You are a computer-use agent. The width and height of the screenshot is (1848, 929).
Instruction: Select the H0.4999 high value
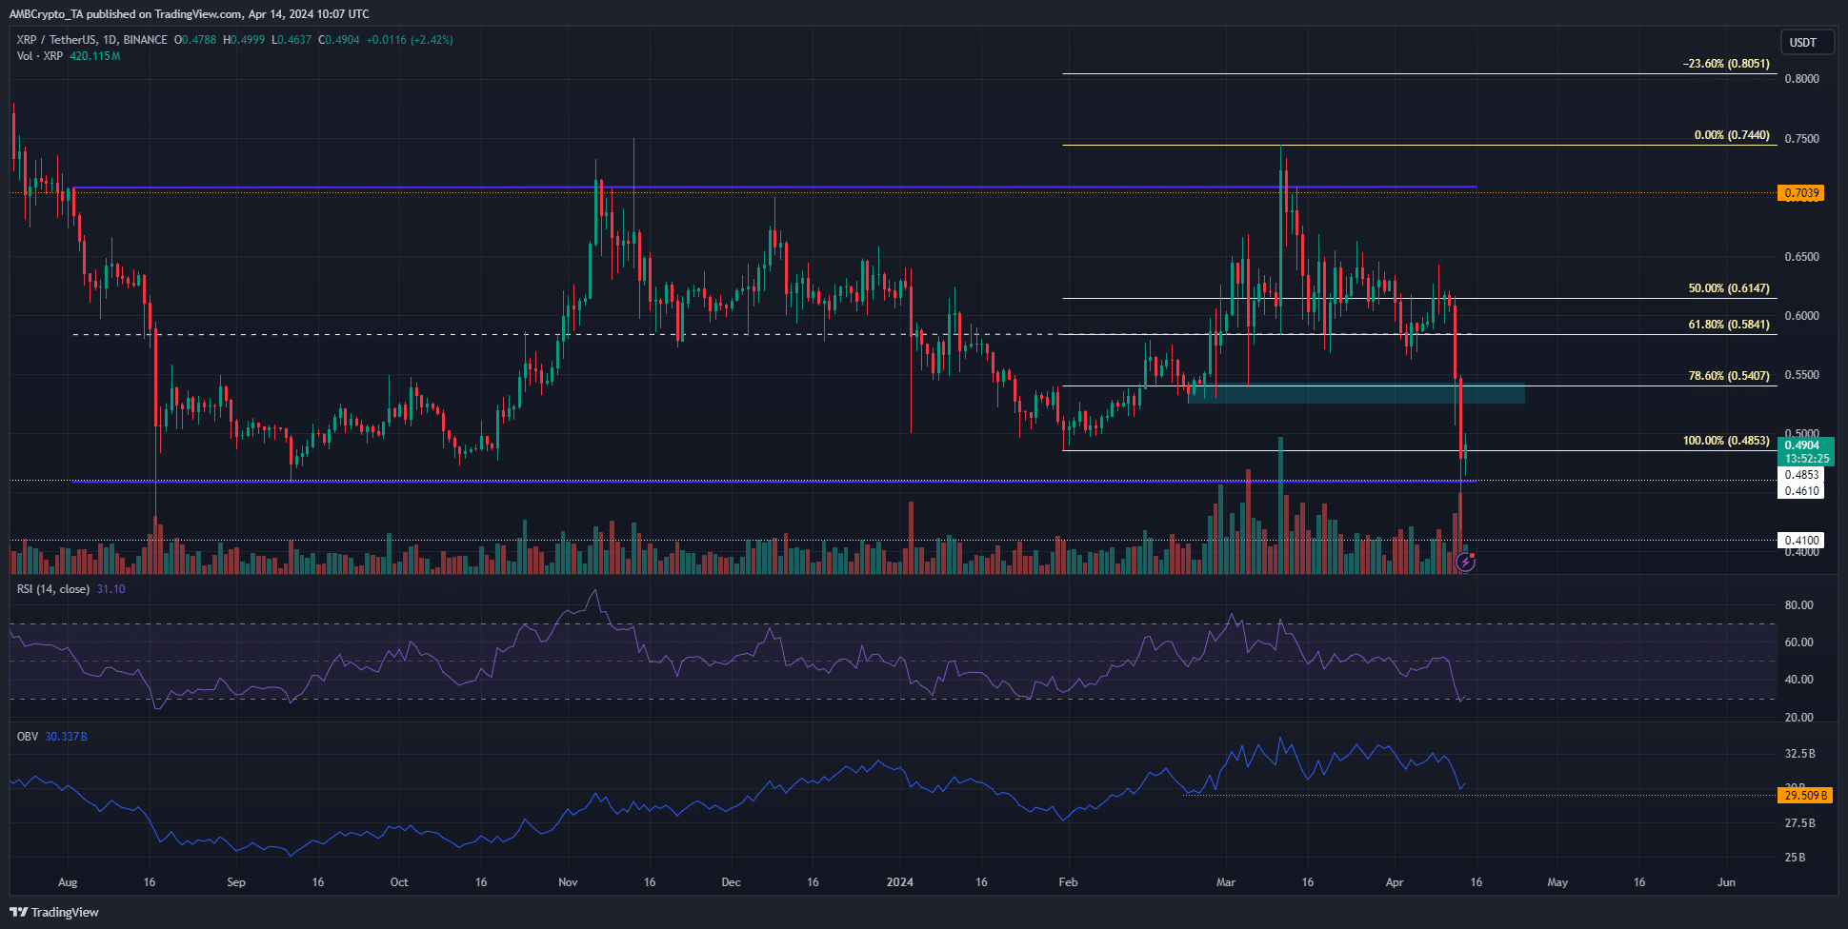coord(244,40)
